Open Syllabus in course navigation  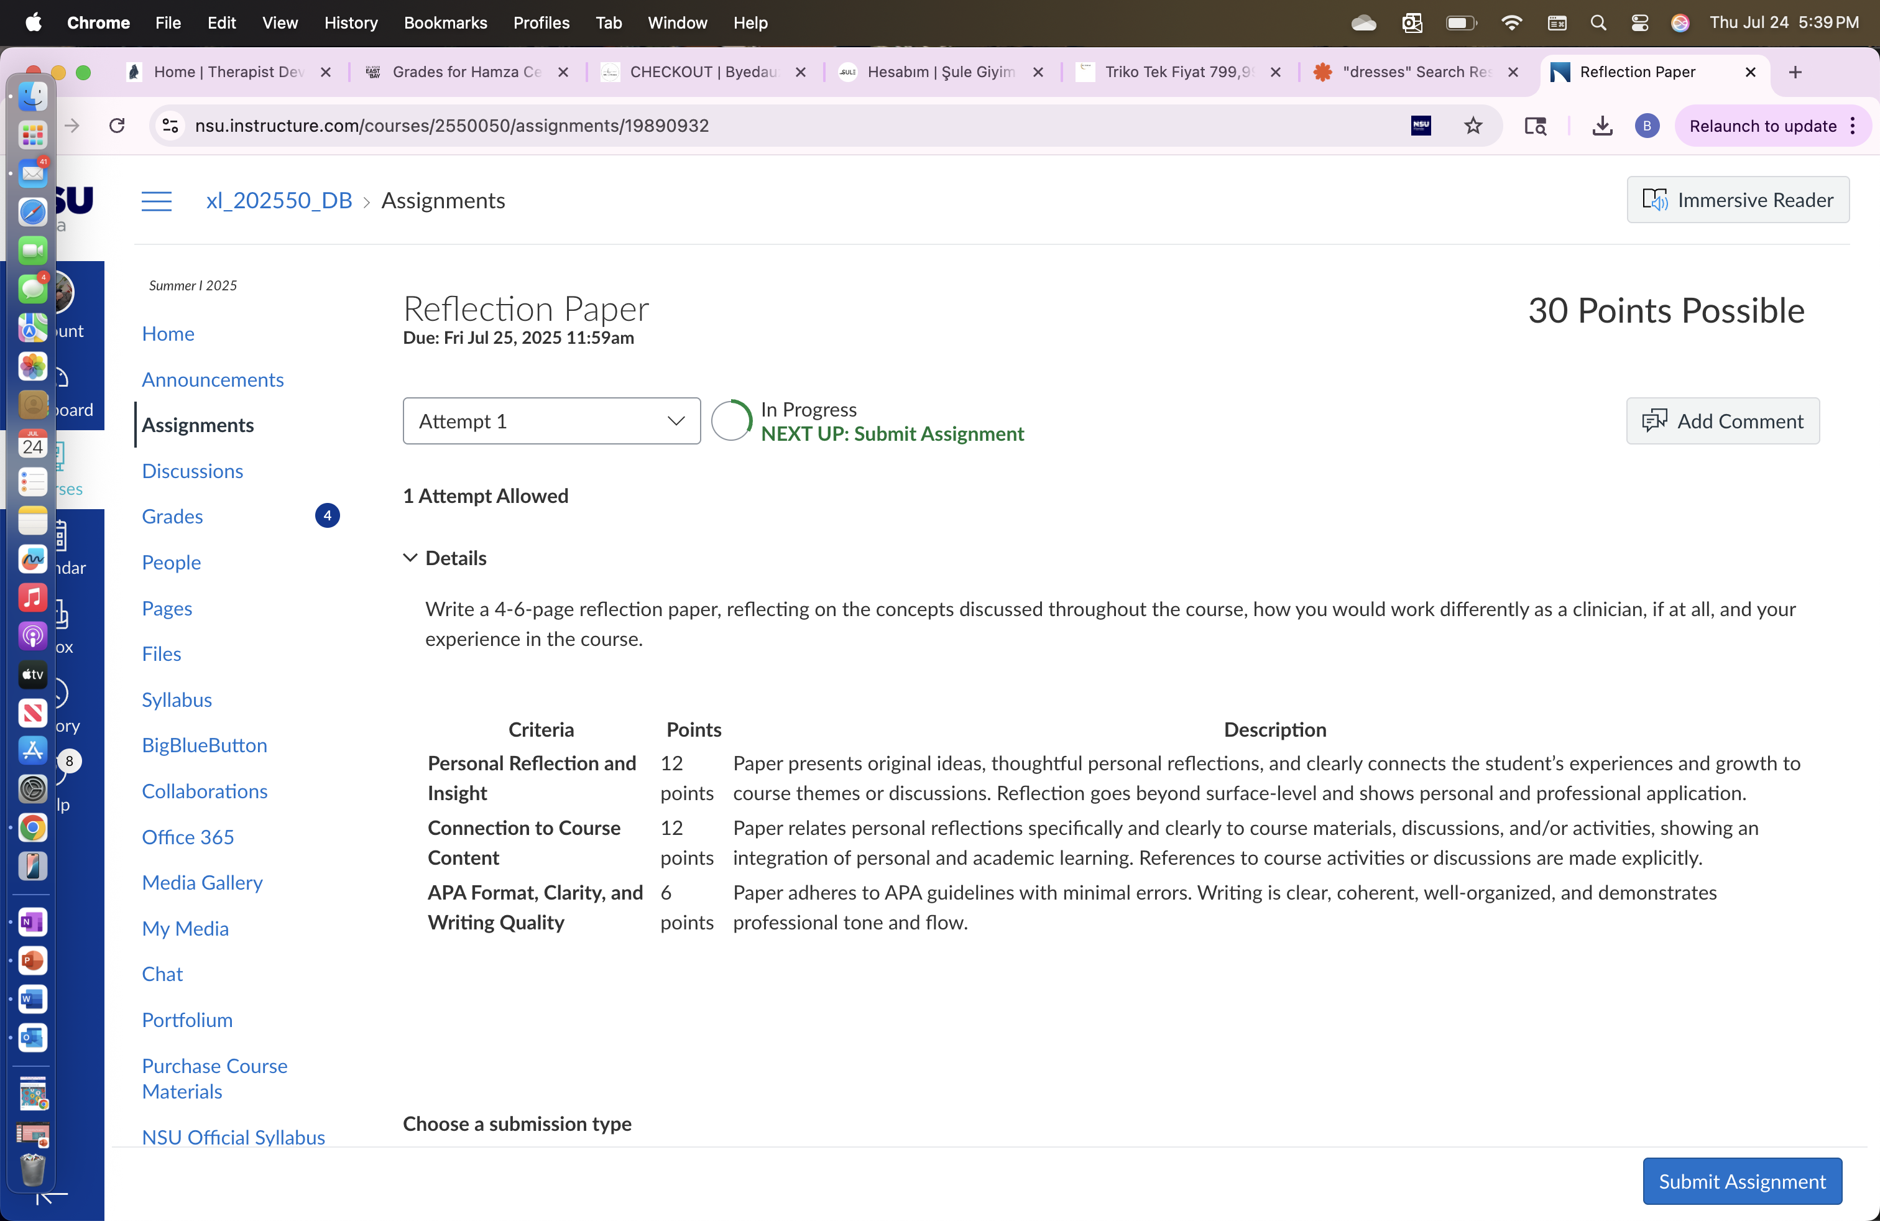tap(177, 700)
